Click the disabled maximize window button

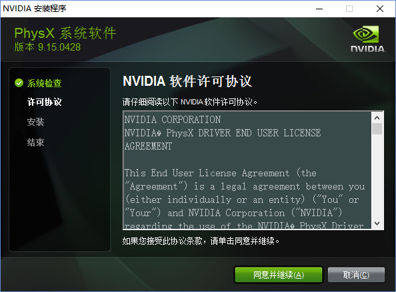[x=349, y=9]
